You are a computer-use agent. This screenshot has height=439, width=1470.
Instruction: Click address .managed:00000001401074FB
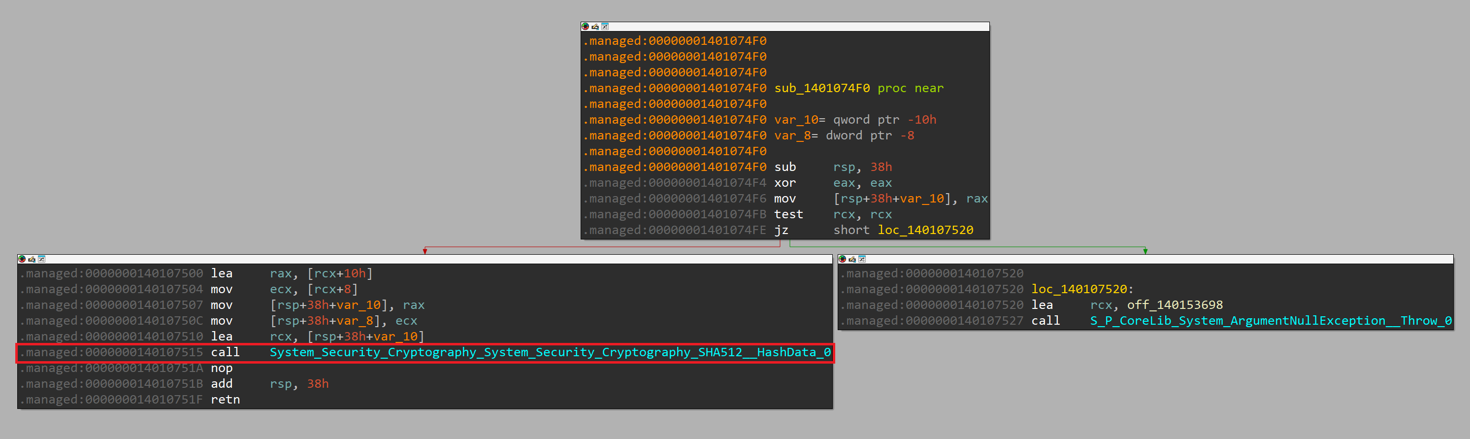[675, 215]
